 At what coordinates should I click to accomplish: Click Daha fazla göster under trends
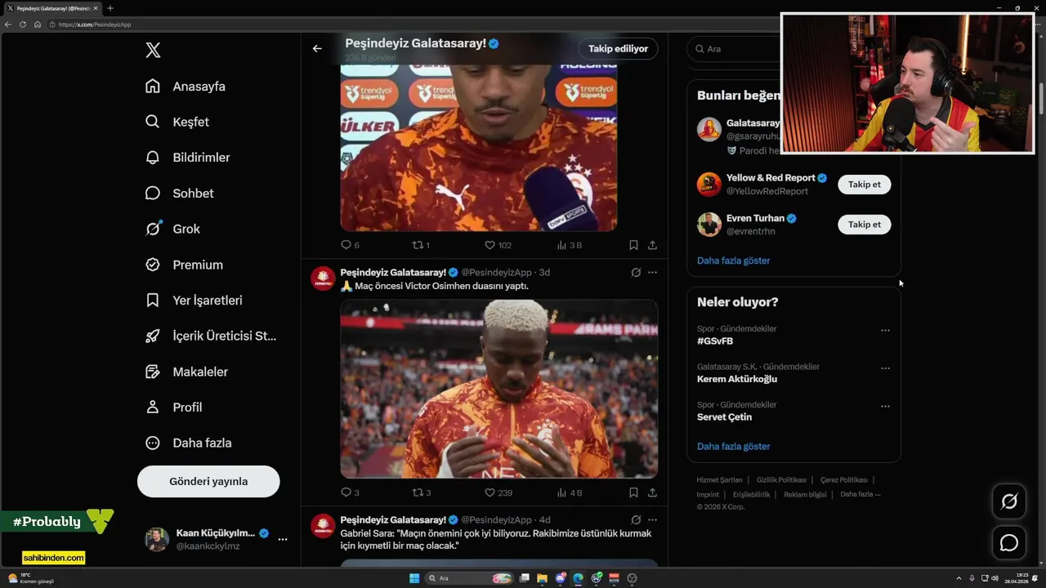pyautogui.click(x=733, y=447)
